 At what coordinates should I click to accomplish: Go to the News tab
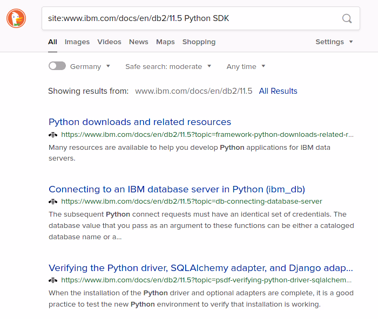point(139,42)
